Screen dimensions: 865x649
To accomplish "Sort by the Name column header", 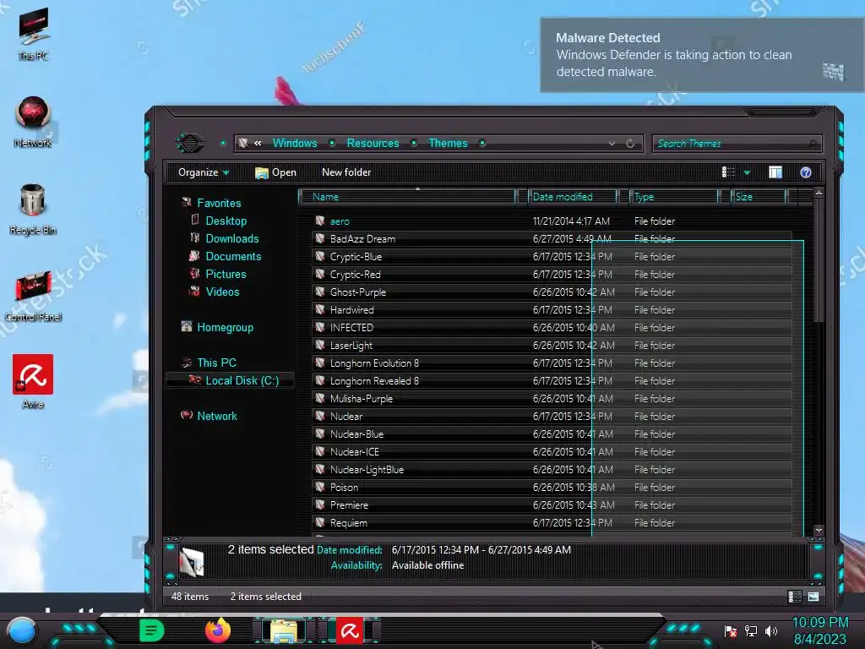I will [x=407, y=196].
